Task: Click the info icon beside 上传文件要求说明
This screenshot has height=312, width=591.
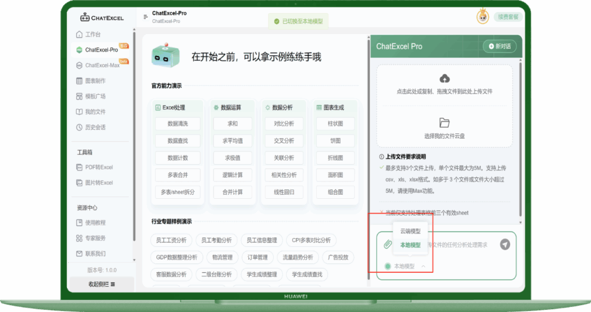Action: pyautogui.click(x=381, y=157)
